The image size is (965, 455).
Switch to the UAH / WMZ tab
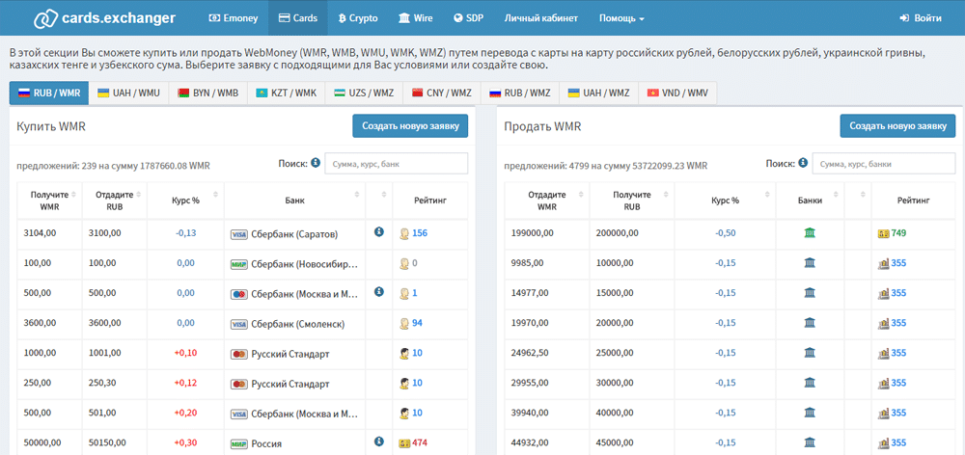coord(599,94)
